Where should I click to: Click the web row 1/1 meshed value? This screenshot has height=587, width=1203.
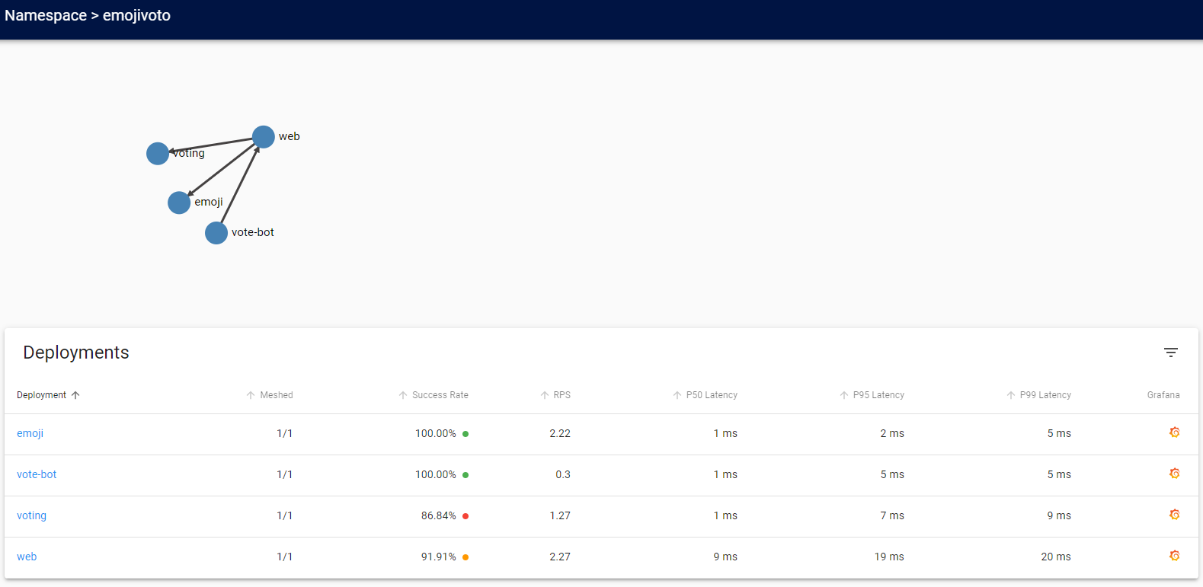[x=285, y=557]
